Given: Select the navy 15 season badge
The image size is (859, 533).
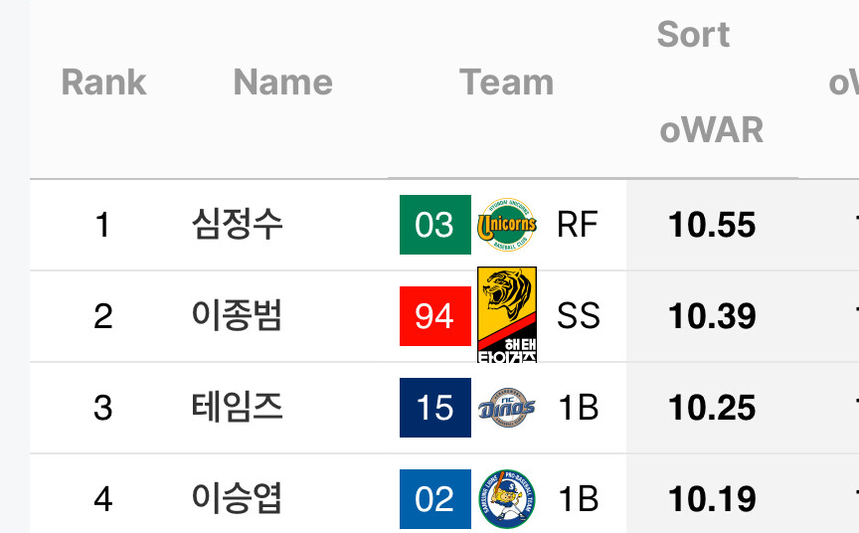Looking at the screenshot, I should [435, 408].
